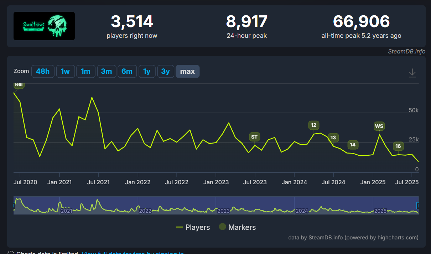Set zoom to 1w
Screen dimensions: 431x254
coord(65,71)
